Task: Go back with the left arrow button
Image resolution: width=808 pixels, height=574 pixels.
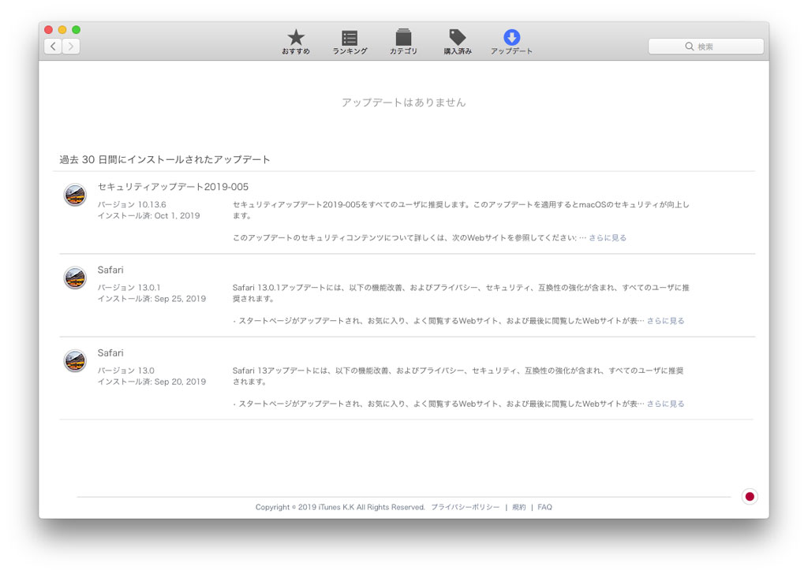Action: (53, 47)
